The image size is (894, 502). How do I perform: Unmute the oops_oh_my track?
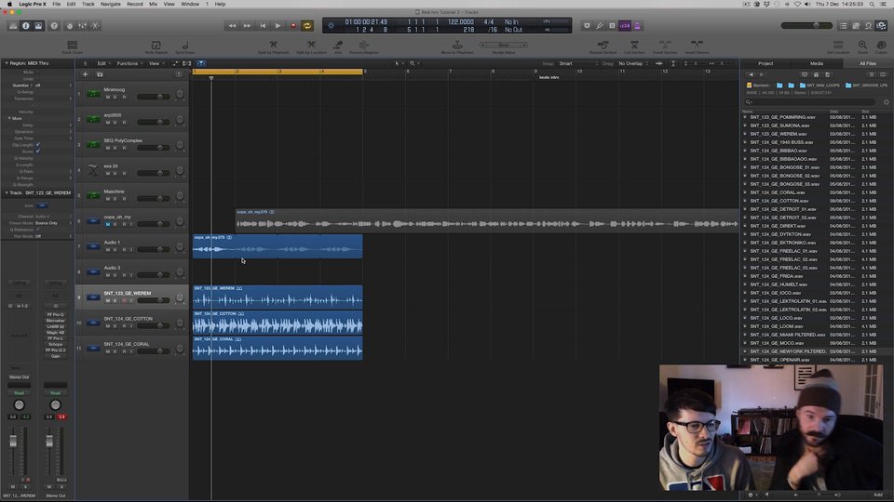click(x=108, y=224)
